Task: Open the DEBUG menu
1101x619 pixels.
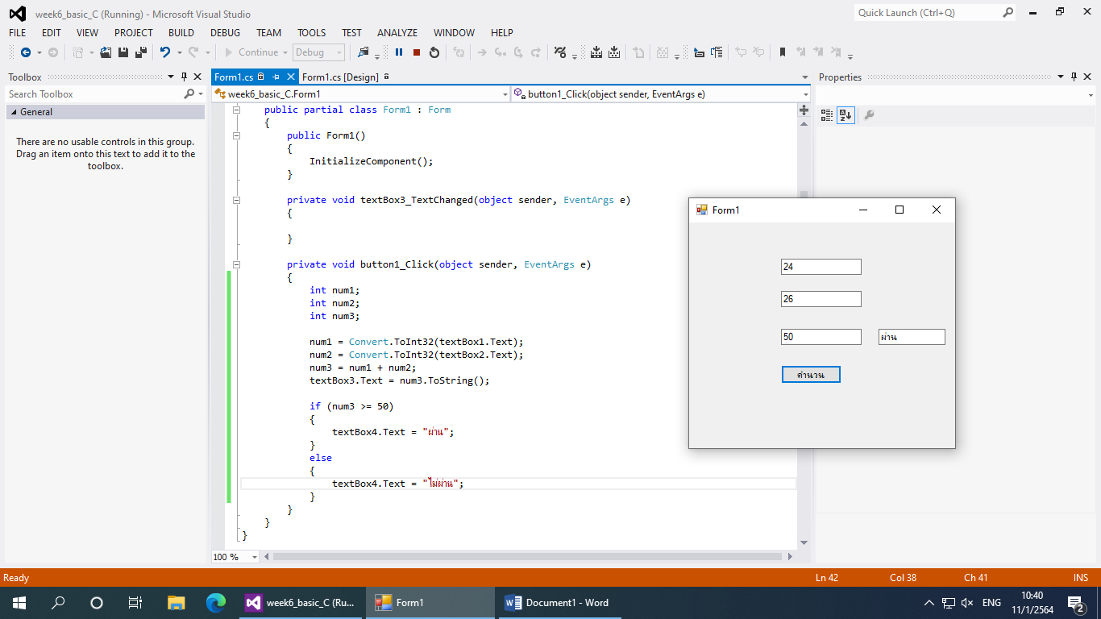Action: [x=225, y=33]
